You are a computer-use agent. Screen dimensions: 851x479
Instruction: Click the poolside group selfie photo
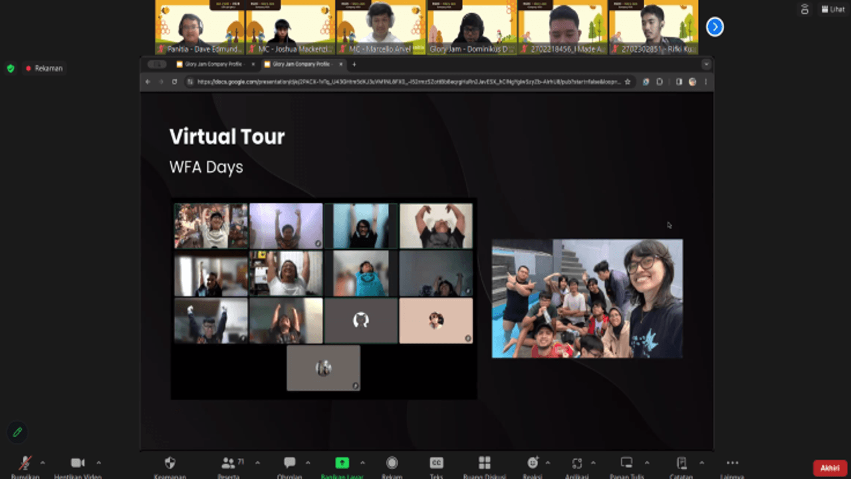click(587, 299)
